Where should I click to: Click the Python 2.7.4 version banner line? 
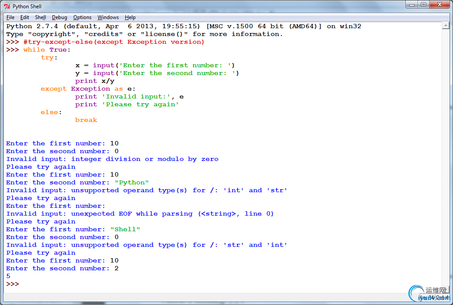(184, 26)
